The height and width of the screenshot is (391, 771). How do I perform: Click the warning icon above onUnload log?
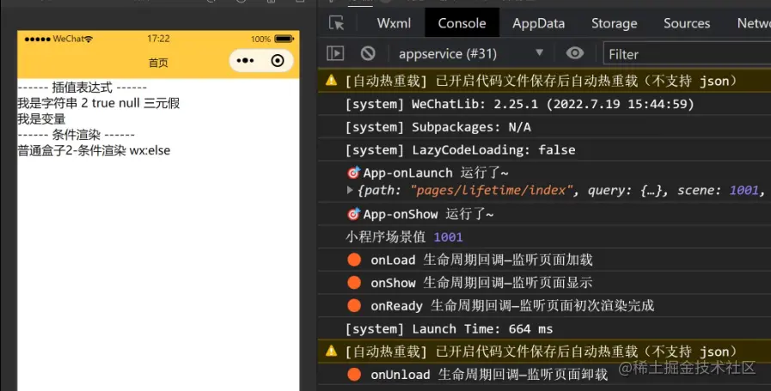[x=332, y=351]
